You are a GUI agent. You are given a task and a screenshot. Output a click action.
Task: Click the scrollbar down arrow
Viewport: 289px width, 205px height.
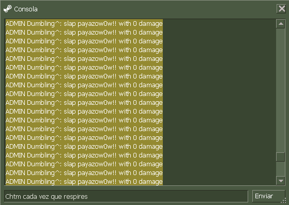(281, 181)
